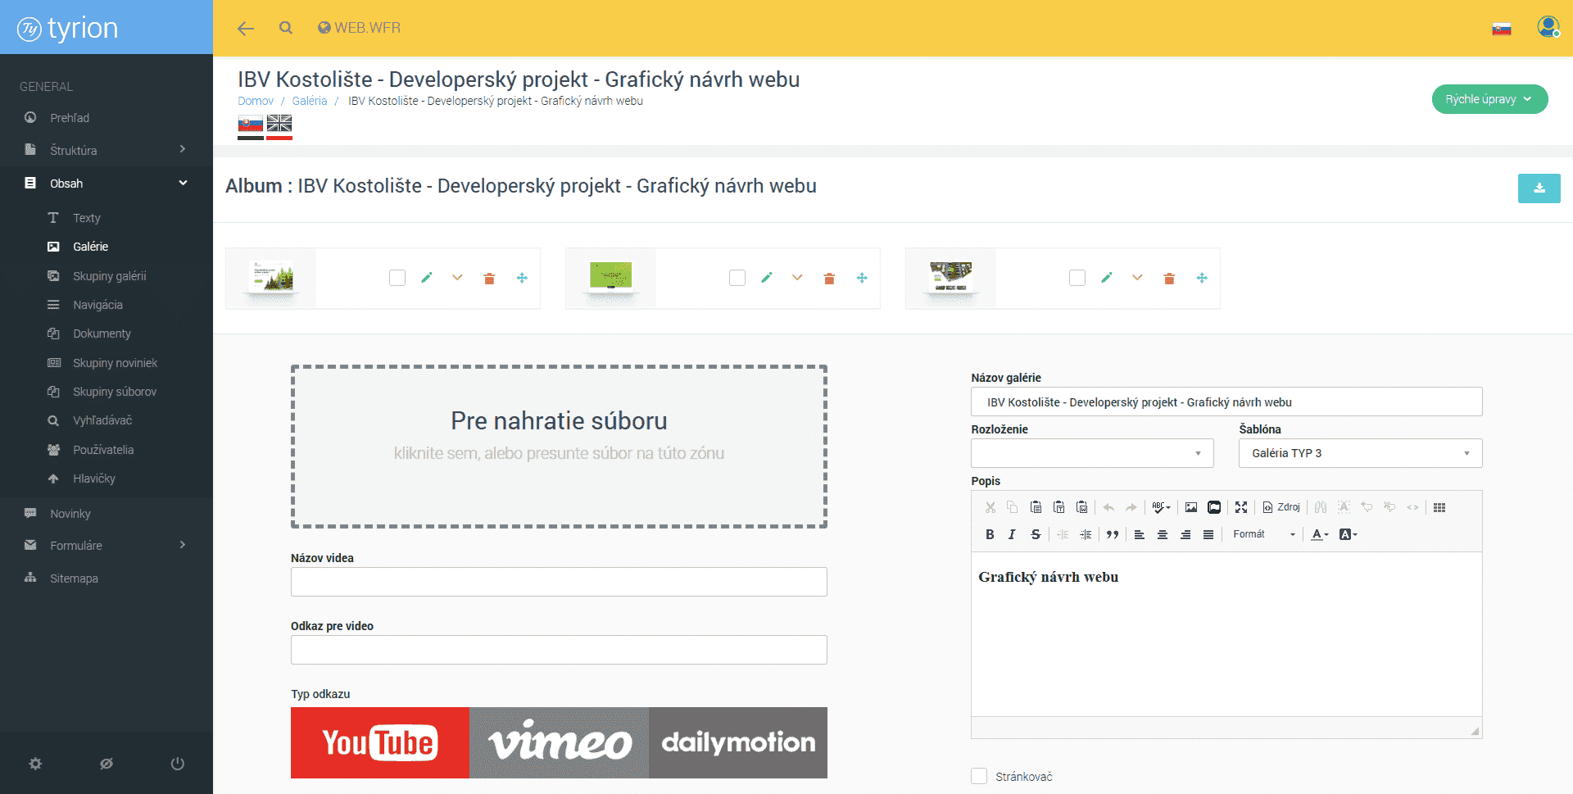
Task: Enable the Stránkovač checkbox
Action: [x=979, y=776]
